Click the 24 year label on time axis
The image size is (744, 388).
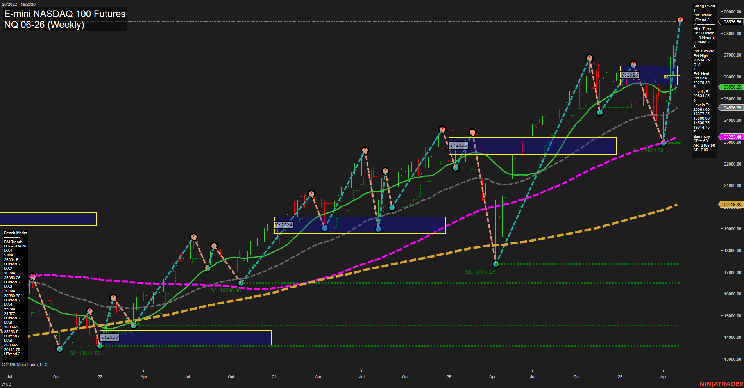274,377
